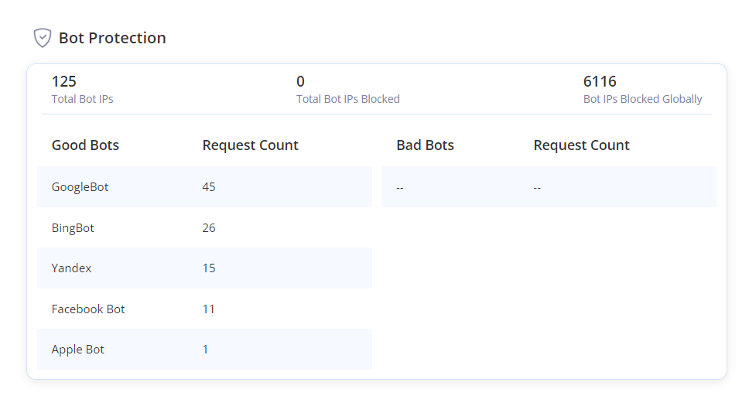Image resolution: width=749 pixels, height=413 pixels.
Task: Click the Good Bots column header
Action: pyautogui.click(x=85, y=145)
